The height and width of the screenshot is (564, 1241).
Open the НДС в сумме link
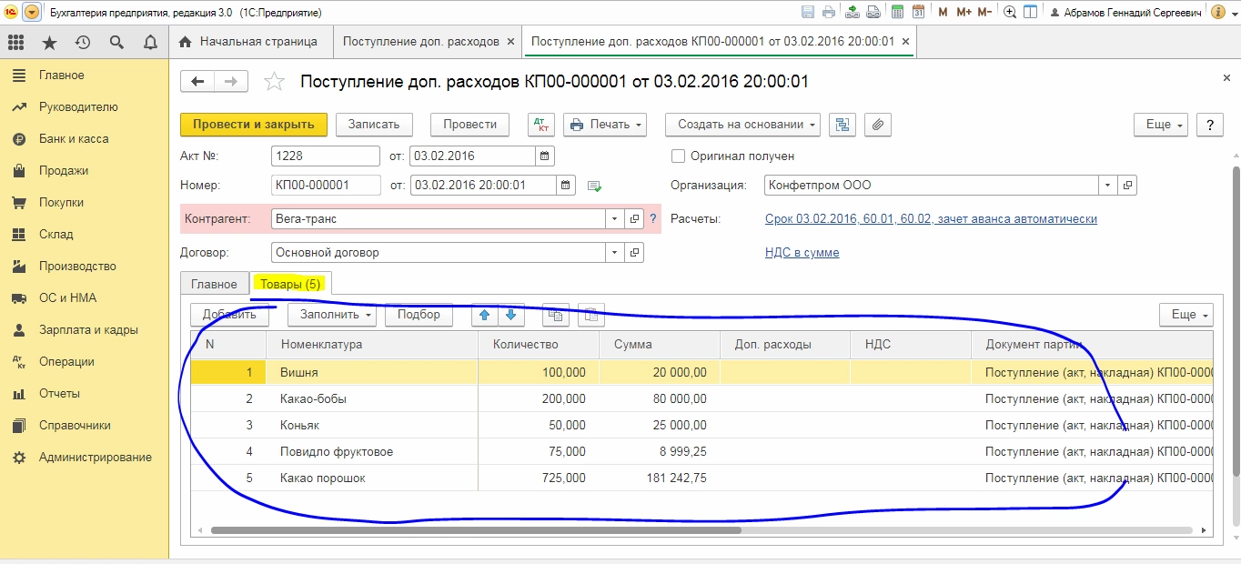802,253
